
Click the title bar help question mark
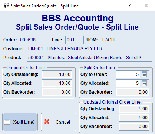coord(129,6)
